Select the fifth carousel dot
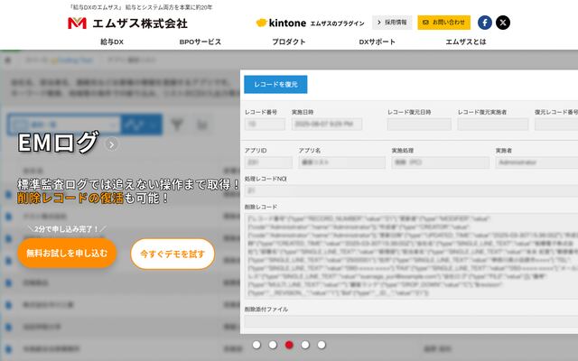 [322, 345]
